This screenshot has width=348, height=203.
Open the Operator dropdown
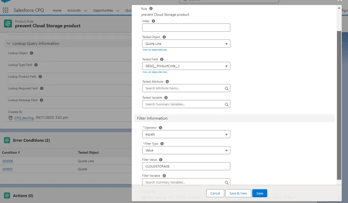click(186, 134)
